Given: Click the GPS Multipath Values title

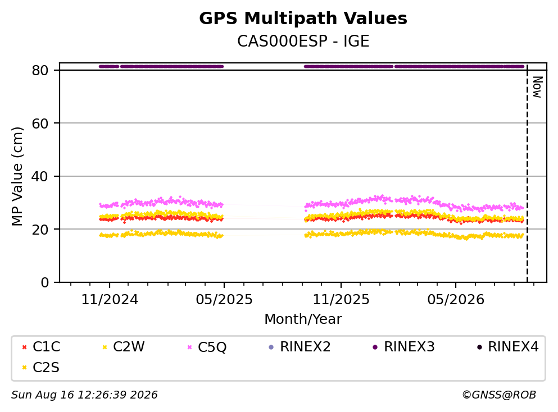Looking at the screenshot, I should coord(303,19).
